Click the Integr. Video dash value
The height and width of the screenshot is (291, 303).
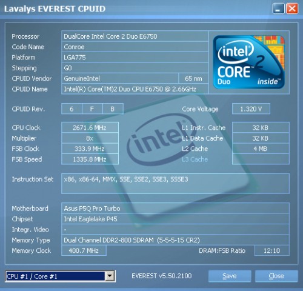point(175,230)
